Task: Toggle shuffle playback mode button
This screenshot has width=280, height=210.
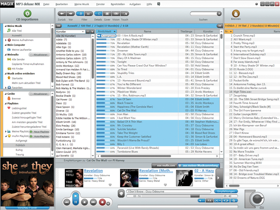Action: (x=218, y=201)
